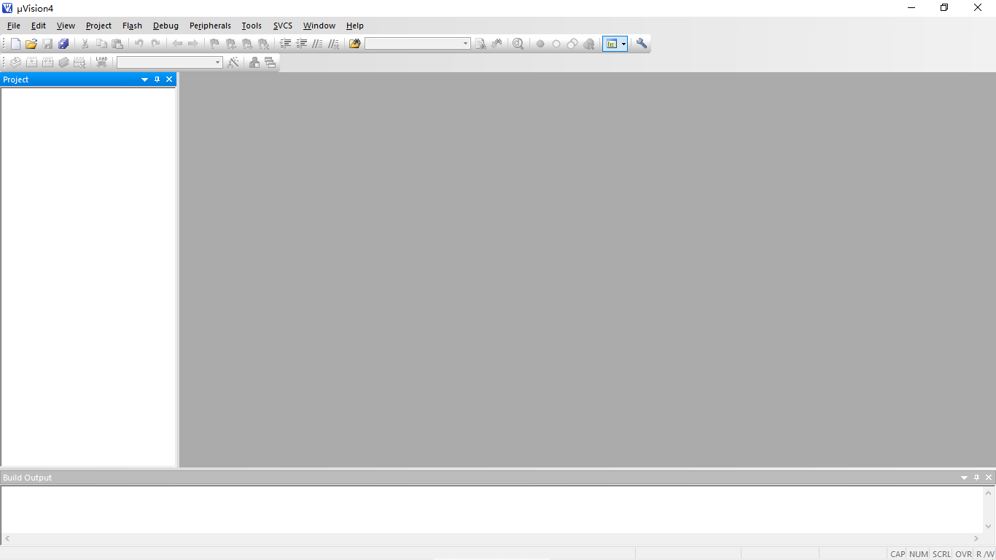Click the Indent selection icon
This screenshot has height=560, width=996.
point(285,44)
